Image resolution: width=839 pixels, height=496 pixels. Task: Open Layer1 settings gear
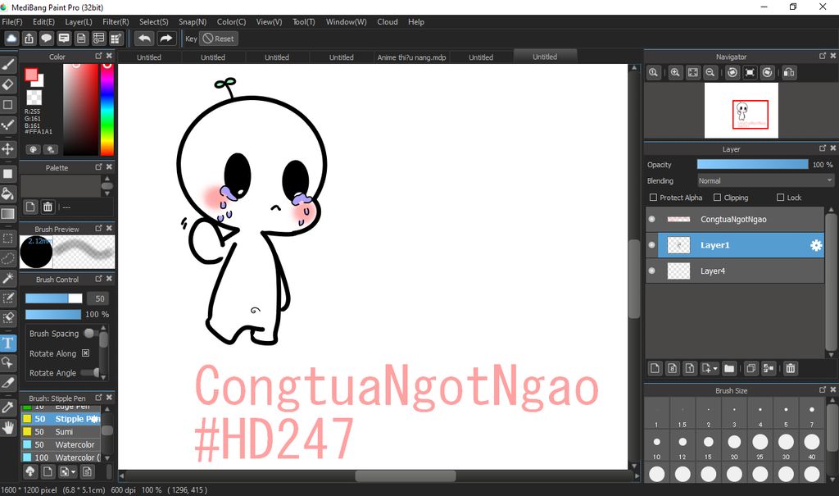[816, 245]
